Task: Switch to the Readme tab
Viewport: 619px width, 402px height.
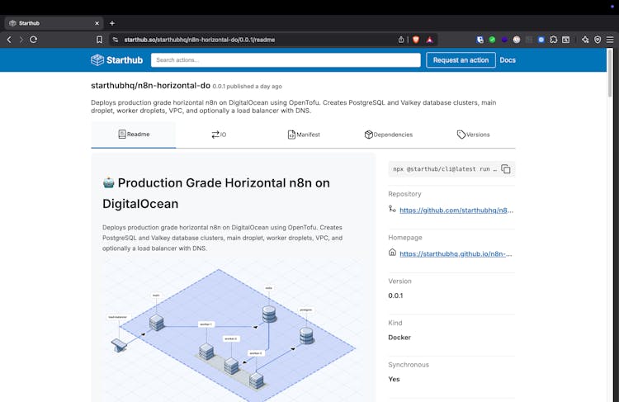Action: coord(133,135)
